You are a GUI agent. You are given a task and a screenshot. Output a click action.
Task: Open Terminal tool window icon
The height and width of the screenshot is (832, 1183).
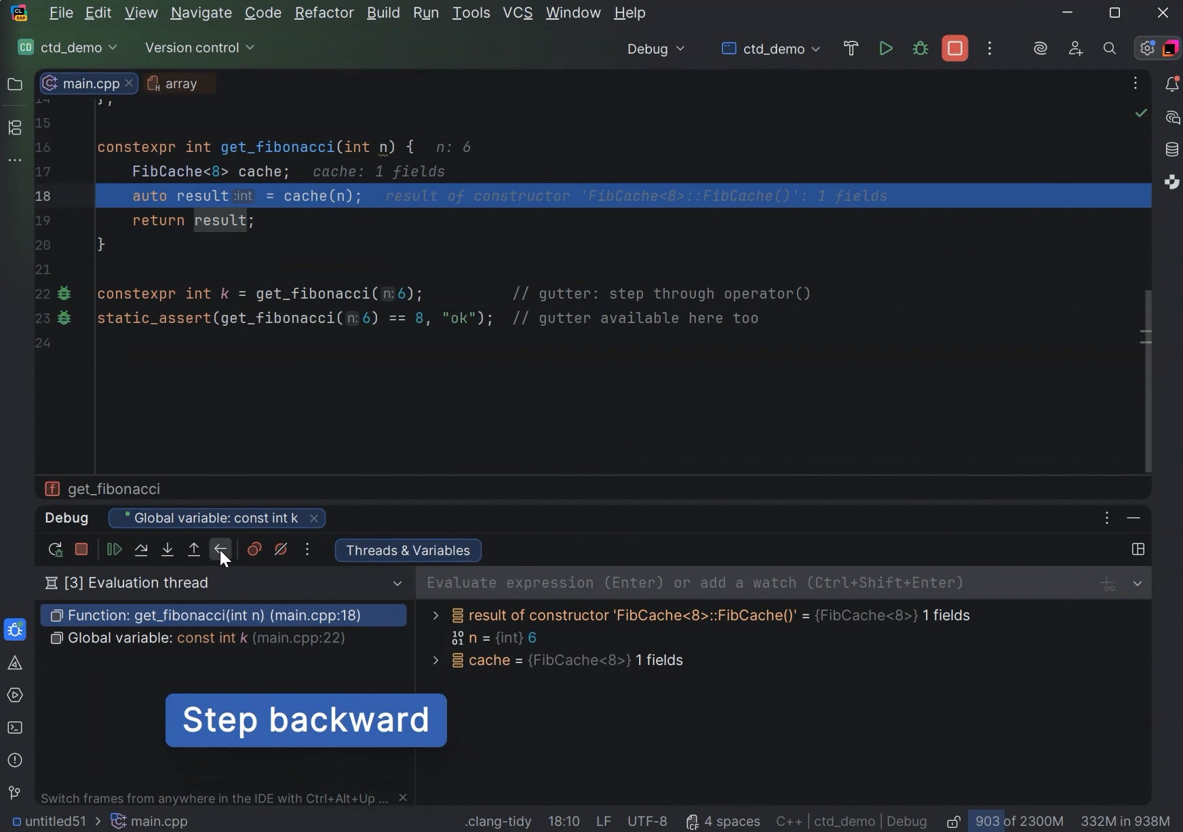point(15,727)
